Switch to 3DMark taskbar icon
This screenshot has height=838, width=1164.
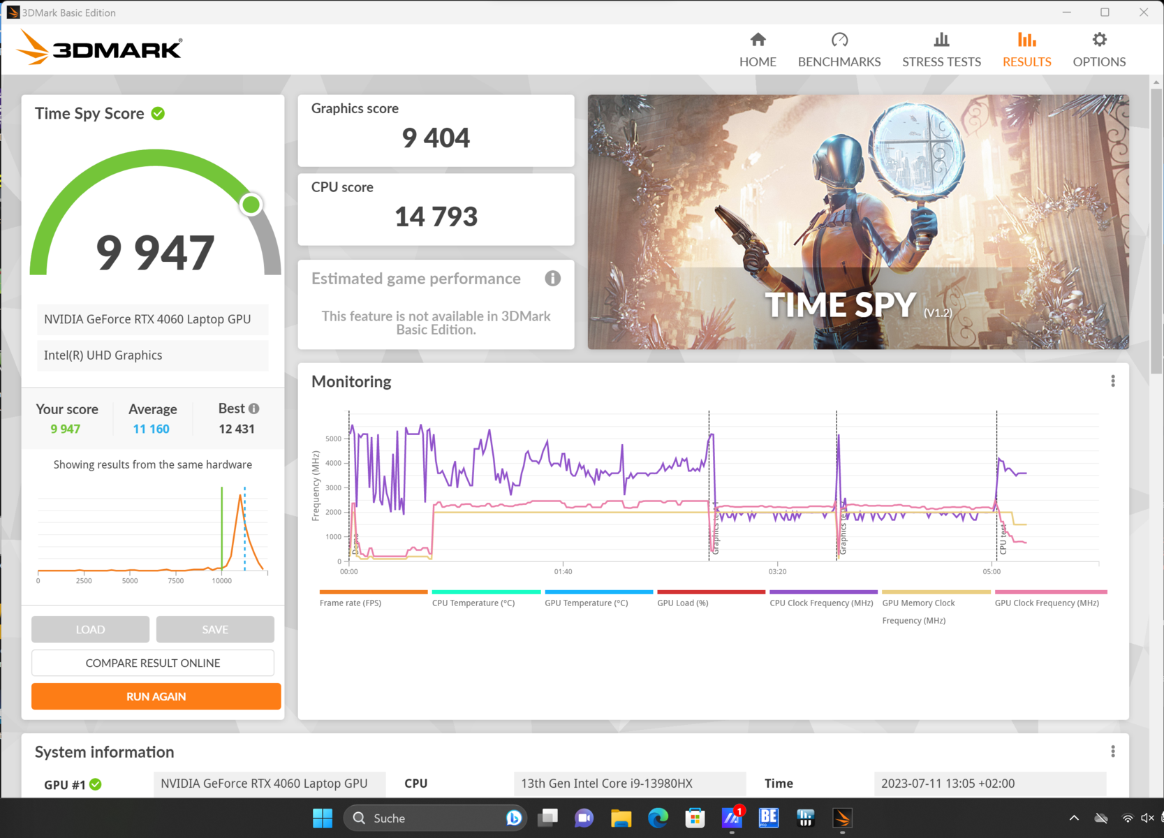point(842,818)
